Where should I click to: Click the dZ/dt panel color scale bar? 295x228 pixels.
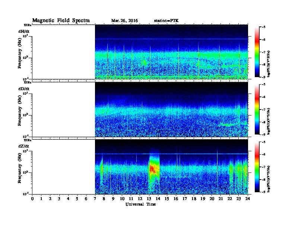[257, 167]
